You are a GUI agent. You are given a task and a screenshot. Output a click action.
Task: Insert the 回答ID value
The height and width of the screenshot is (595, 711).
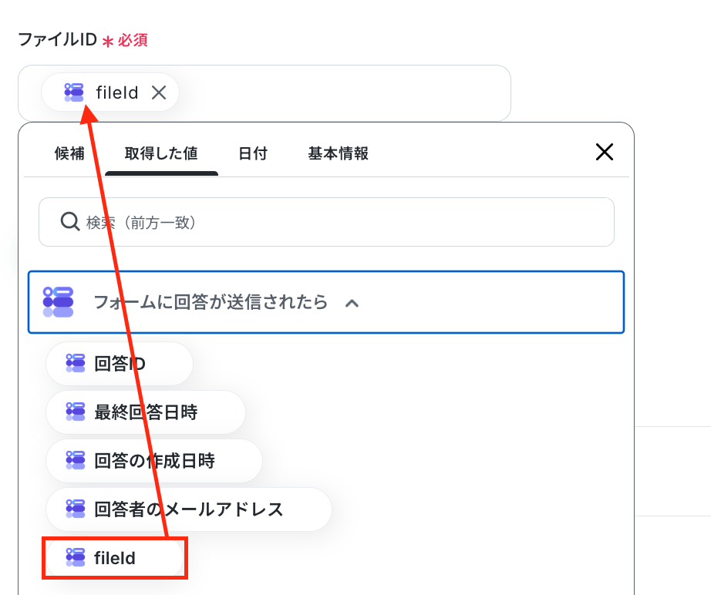(120, 364)
